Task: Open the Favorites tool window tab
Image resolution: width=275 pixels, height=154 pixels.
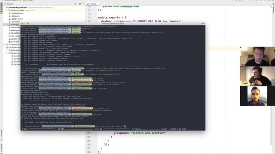Action: [1, 148]
